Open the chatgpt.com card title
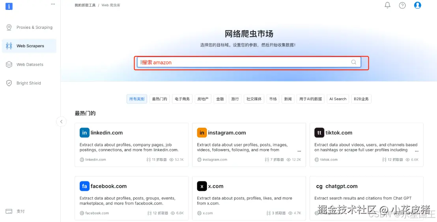The height and width of the screenshot is (222, 437). (x=342, y=186)
